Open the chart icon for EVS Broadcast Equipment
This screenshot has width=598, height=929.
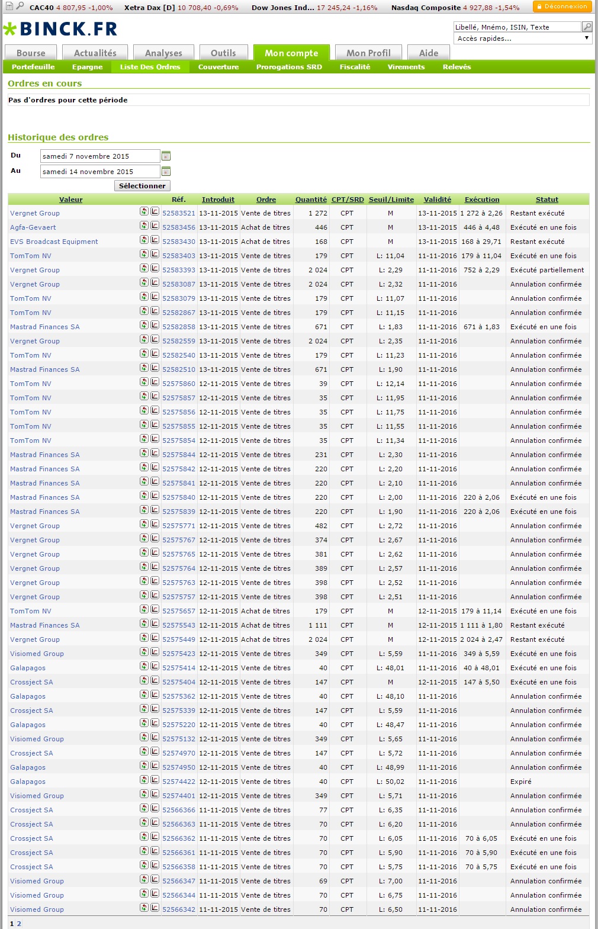pos(155,240)
